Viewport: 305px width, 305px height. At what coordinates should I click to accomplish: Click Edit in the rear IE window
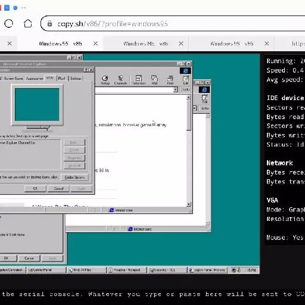click(x=205, y=99)
